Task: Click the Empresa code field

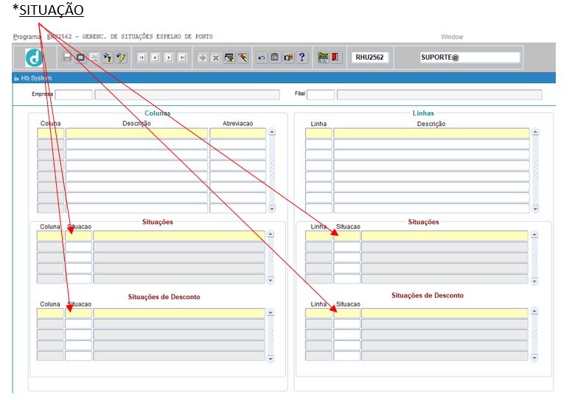Action: tap(74, 95)
